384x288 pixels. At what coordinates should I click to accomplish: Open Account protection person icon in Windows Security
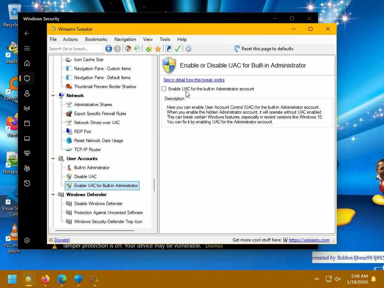click(27, 93)
